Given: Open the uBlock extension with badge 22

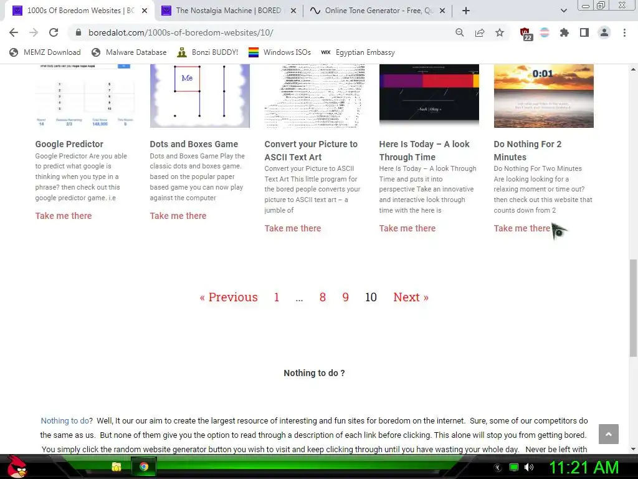Looking at the screenshot, I should (525, 34).
